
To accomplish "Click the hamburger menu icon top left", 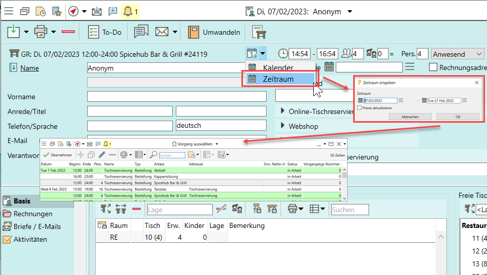I will click(10, 11).
